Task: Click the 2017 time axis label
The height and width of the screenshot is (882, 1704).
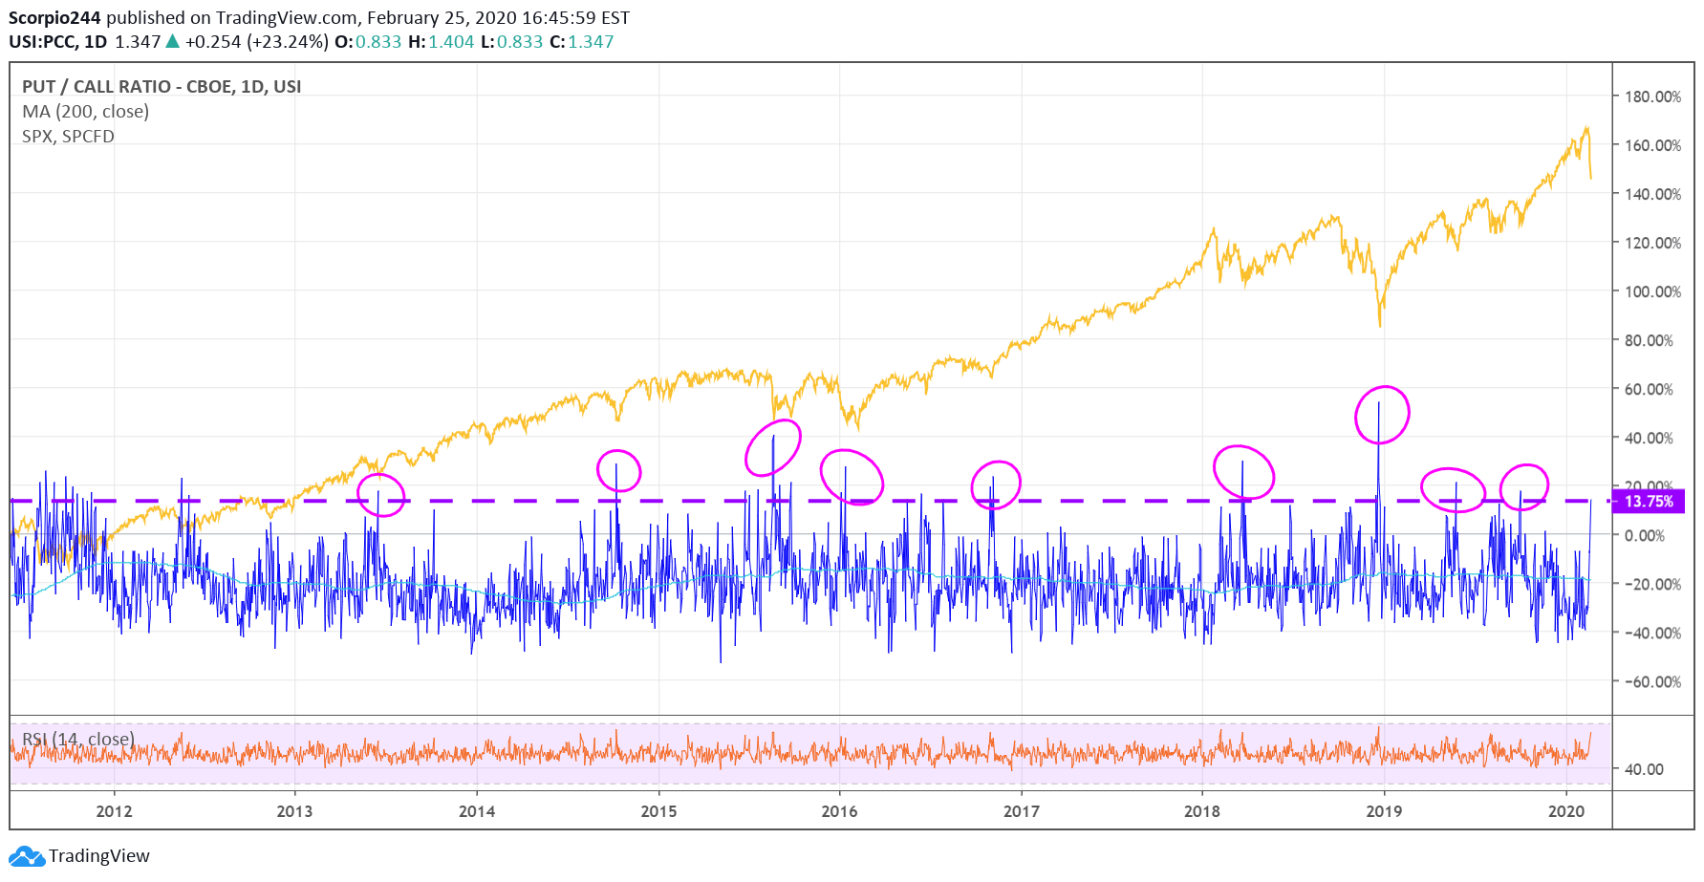Action: tap(1021, 811)
